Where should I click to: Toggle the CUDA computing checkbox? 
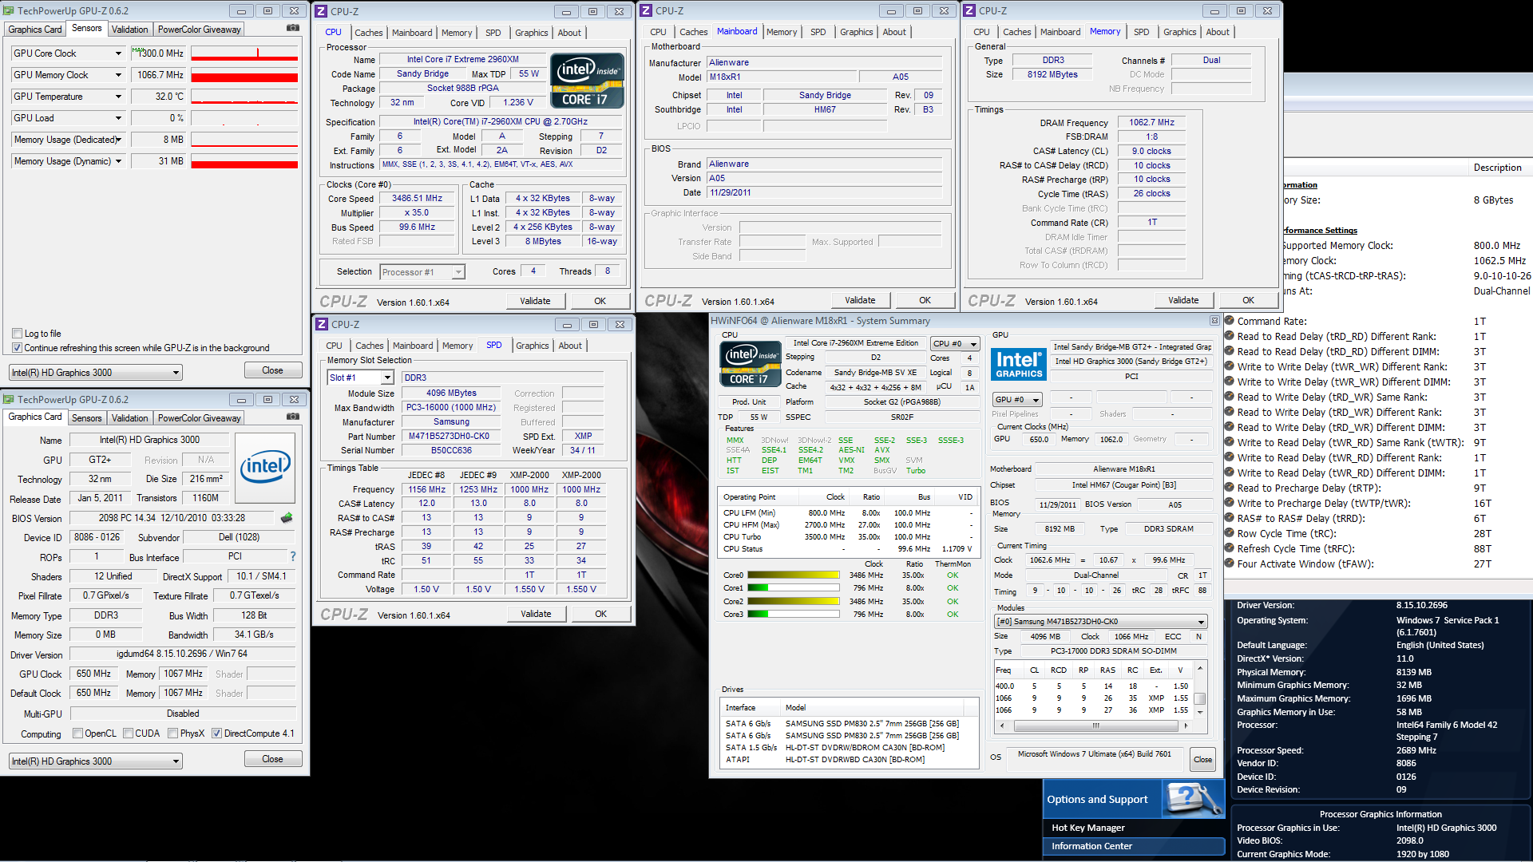[x=128, y=733]
